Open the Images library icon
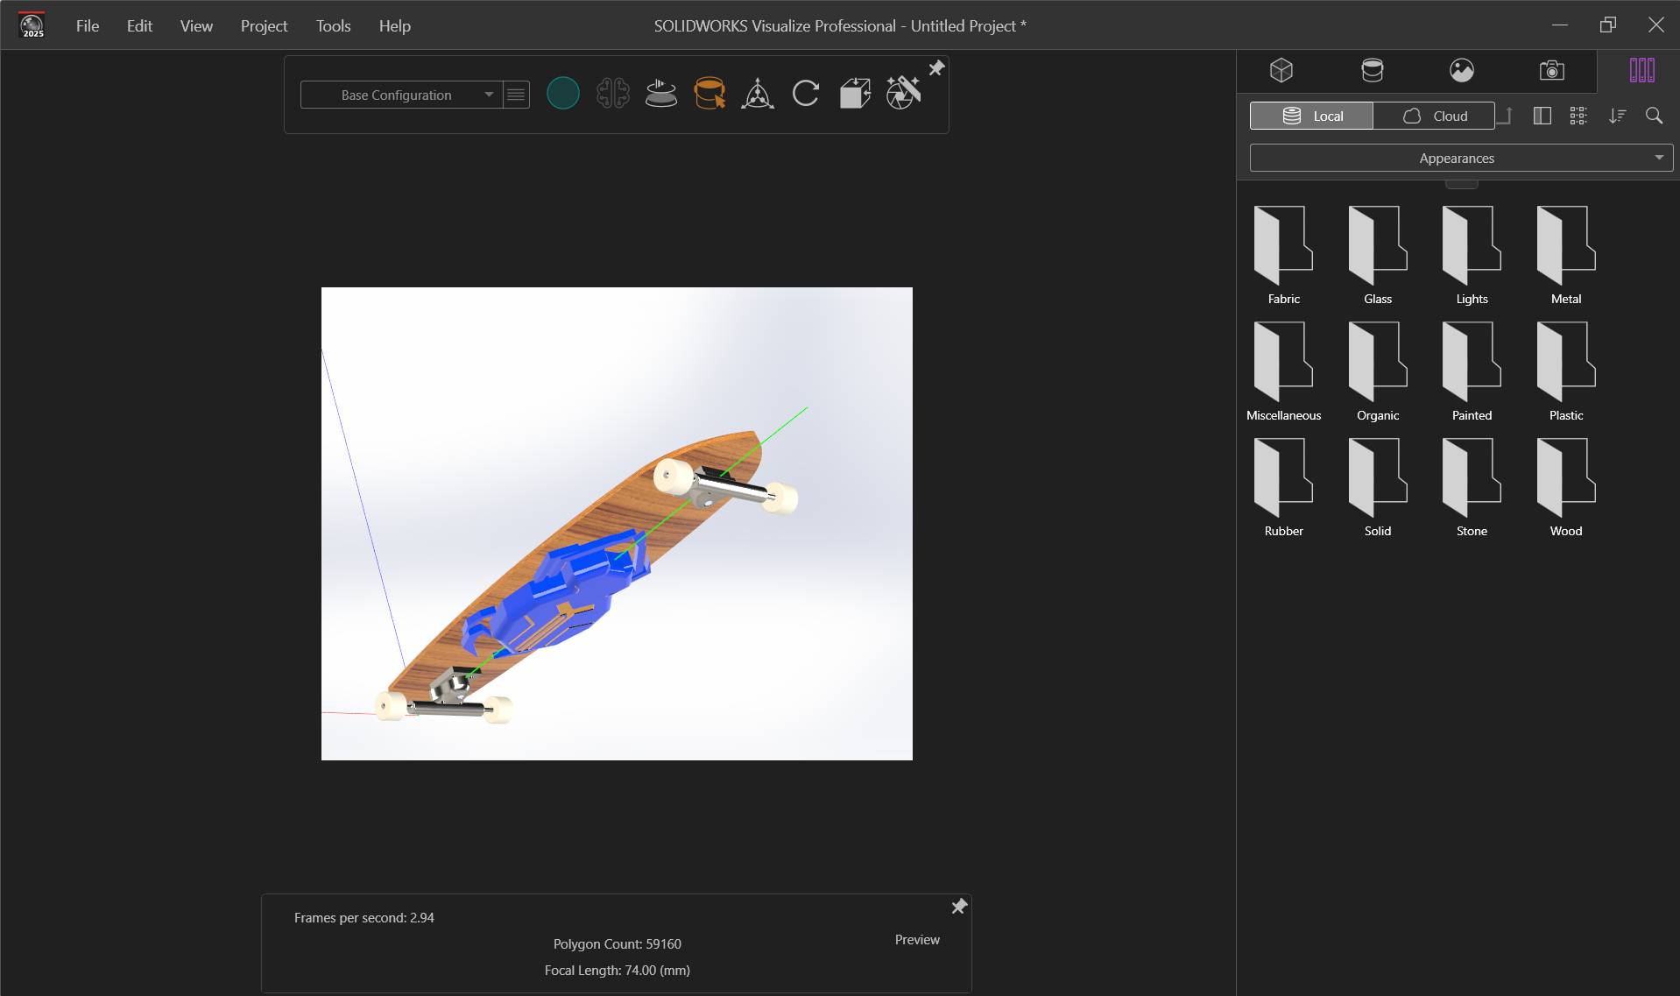Image resolution: width=1680 pixels, height=996 pixels. coord(1463,70)
